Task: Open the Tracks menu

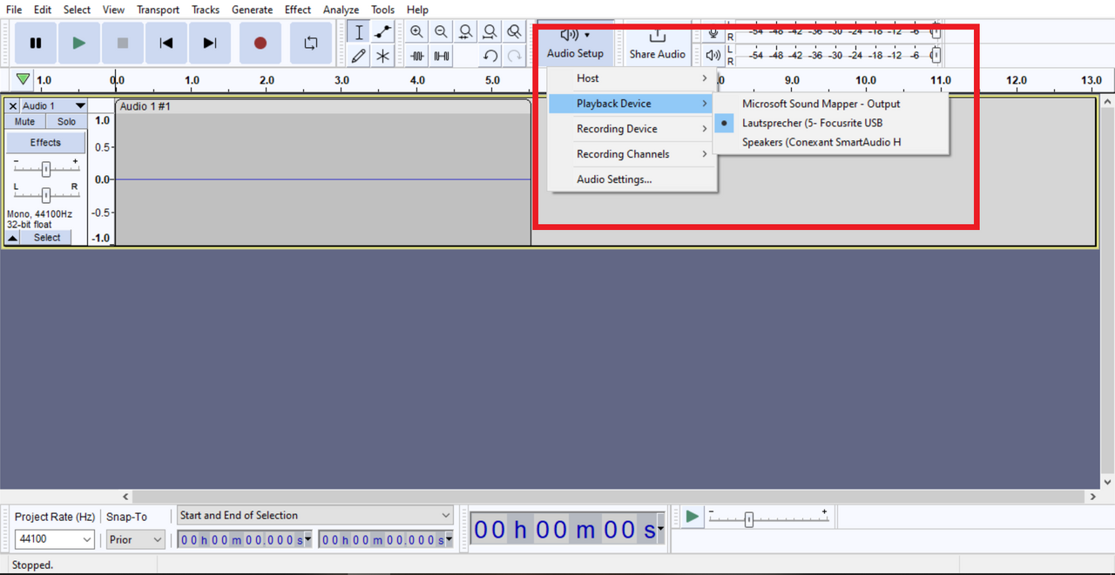Action: click(x=206, y=10)
